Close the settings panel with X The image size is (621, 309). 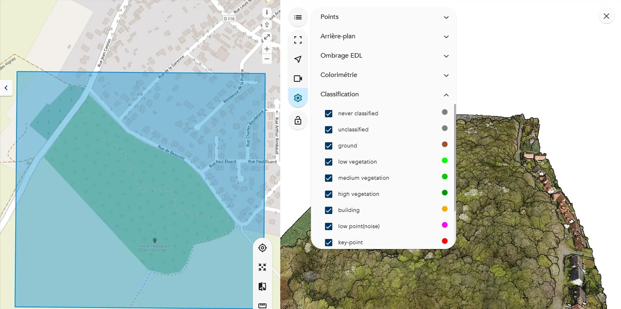click(606, 16)
